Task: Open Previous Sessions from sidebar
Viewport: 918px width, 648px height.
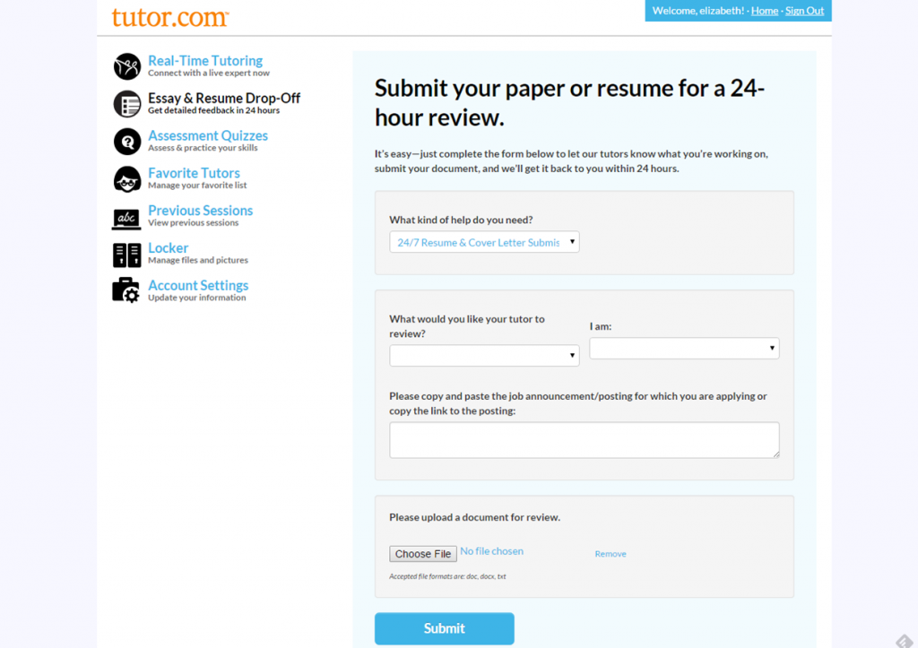Action: click(200, 211)
